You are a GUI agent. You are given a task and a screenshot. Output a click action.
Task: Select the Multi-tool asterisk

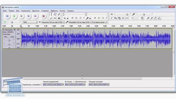(59, 18)
